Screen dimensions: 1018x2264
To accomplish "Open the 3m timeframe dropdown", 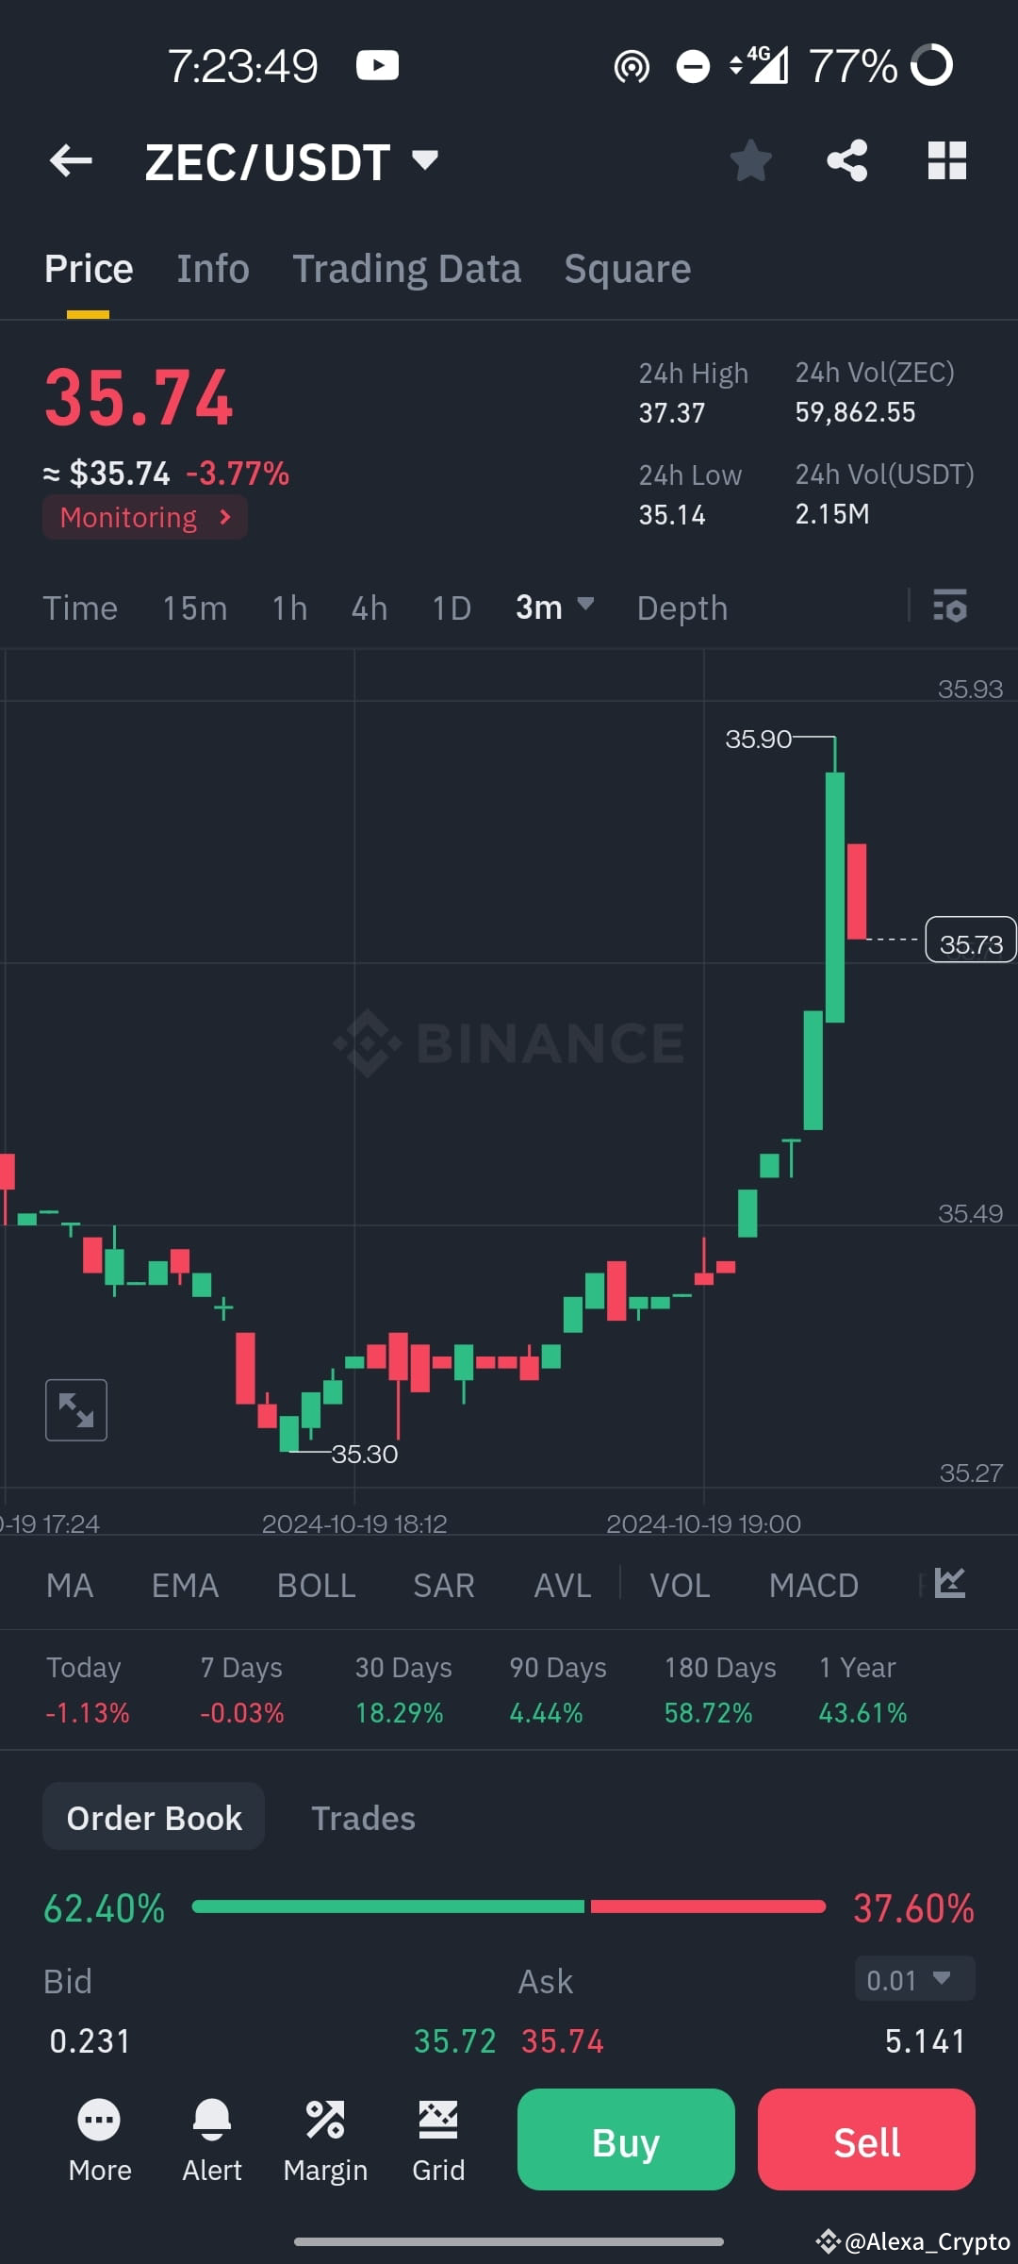I will (x=554, y=608).
